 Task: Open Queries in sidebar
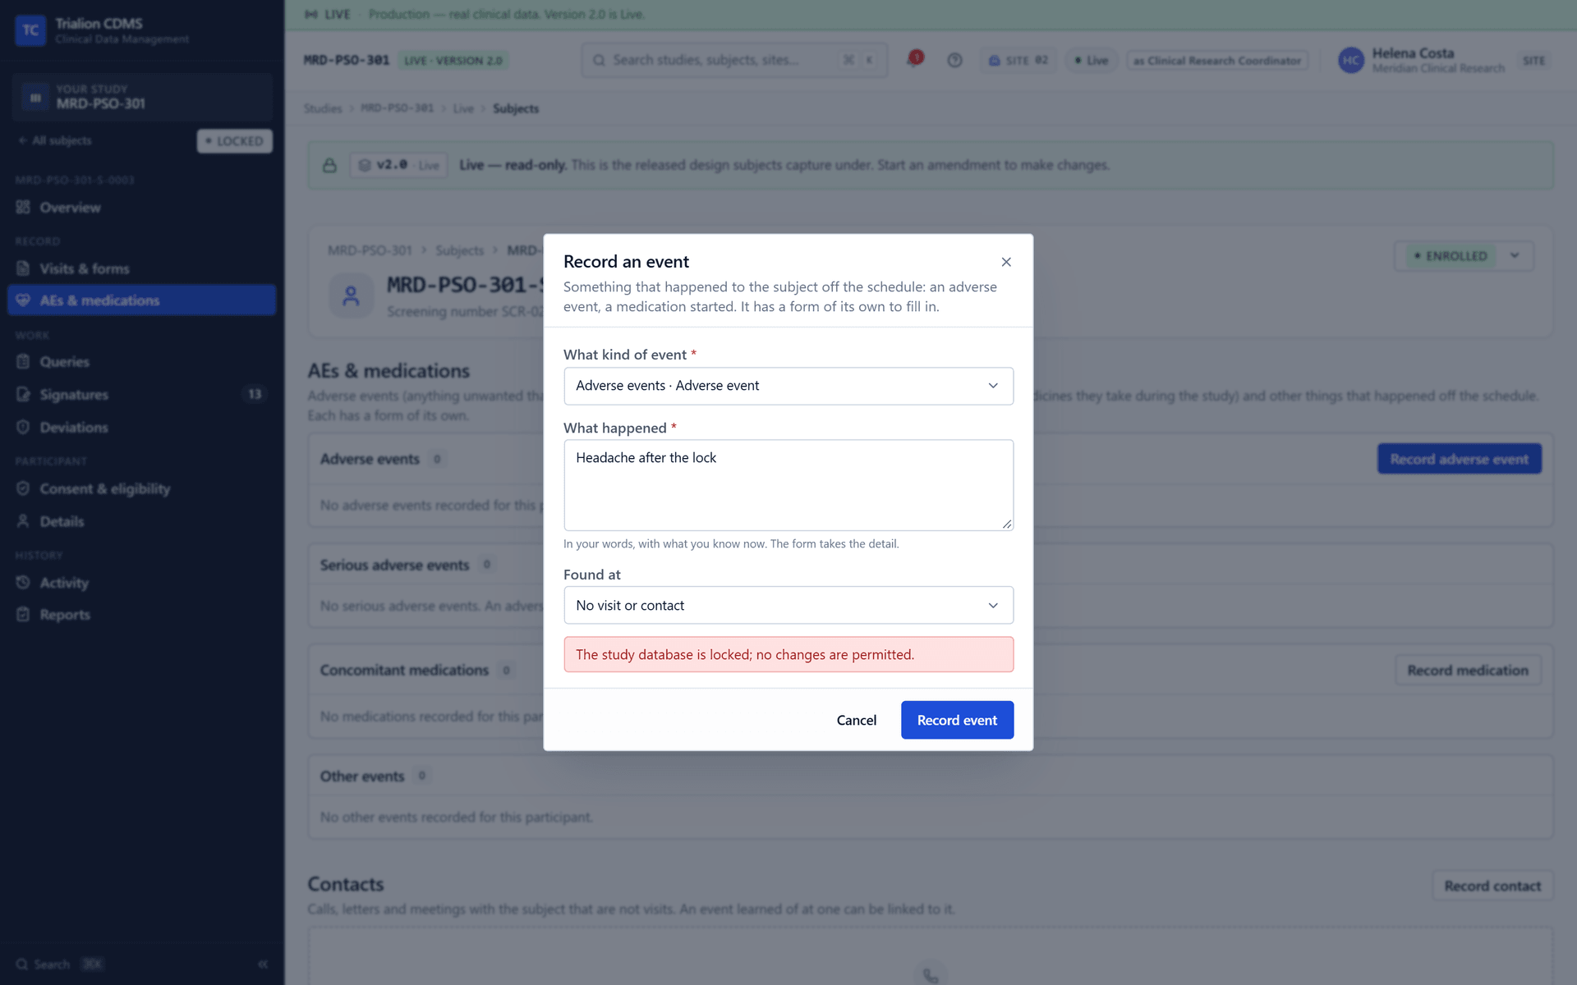141,362
